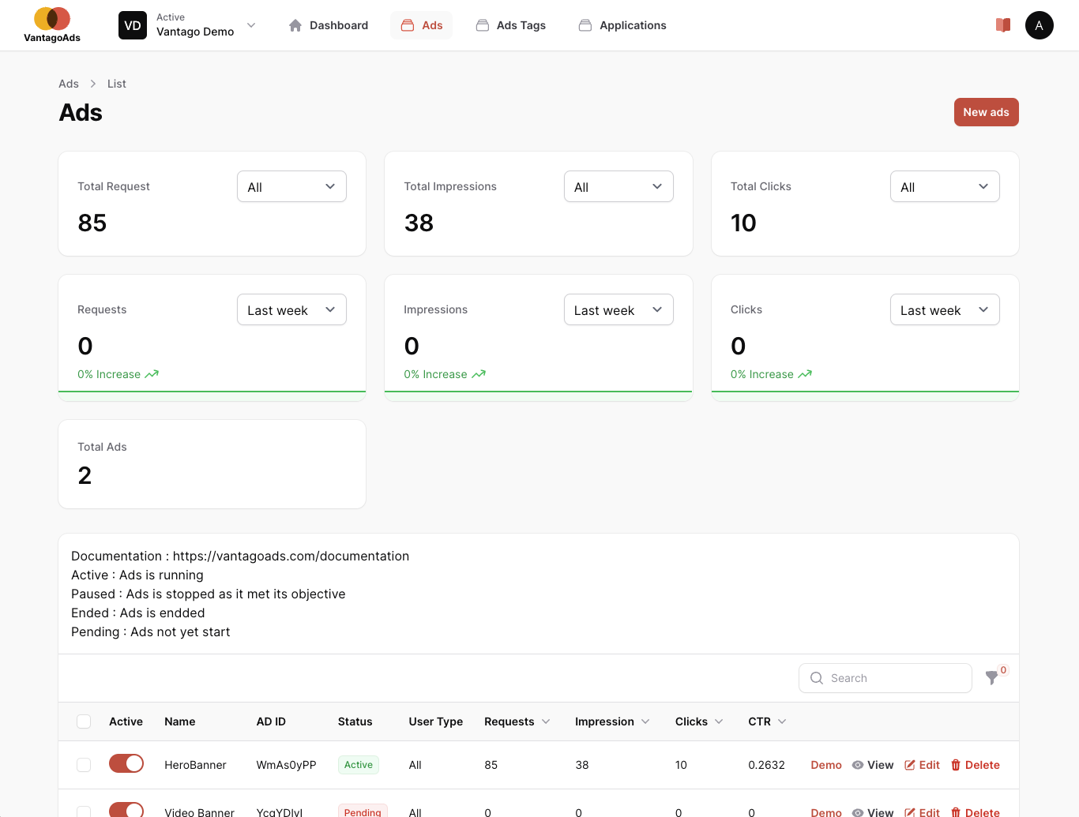1079x817 pixels.
Task: Toggle the Video Banner active switch
Action: pyautogui.click(x=126, y=810)
